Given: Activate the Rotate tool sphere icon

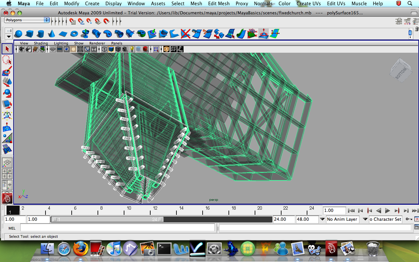Looking at the screenshot, I should [7, 93].
